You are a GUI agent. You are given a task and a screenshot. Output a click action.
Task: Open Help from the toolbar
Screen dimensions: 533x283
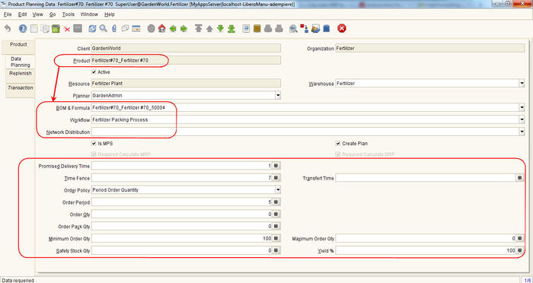(23, 29)
